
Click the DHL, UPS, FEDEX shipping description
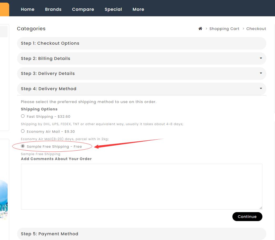pos(102,124)
